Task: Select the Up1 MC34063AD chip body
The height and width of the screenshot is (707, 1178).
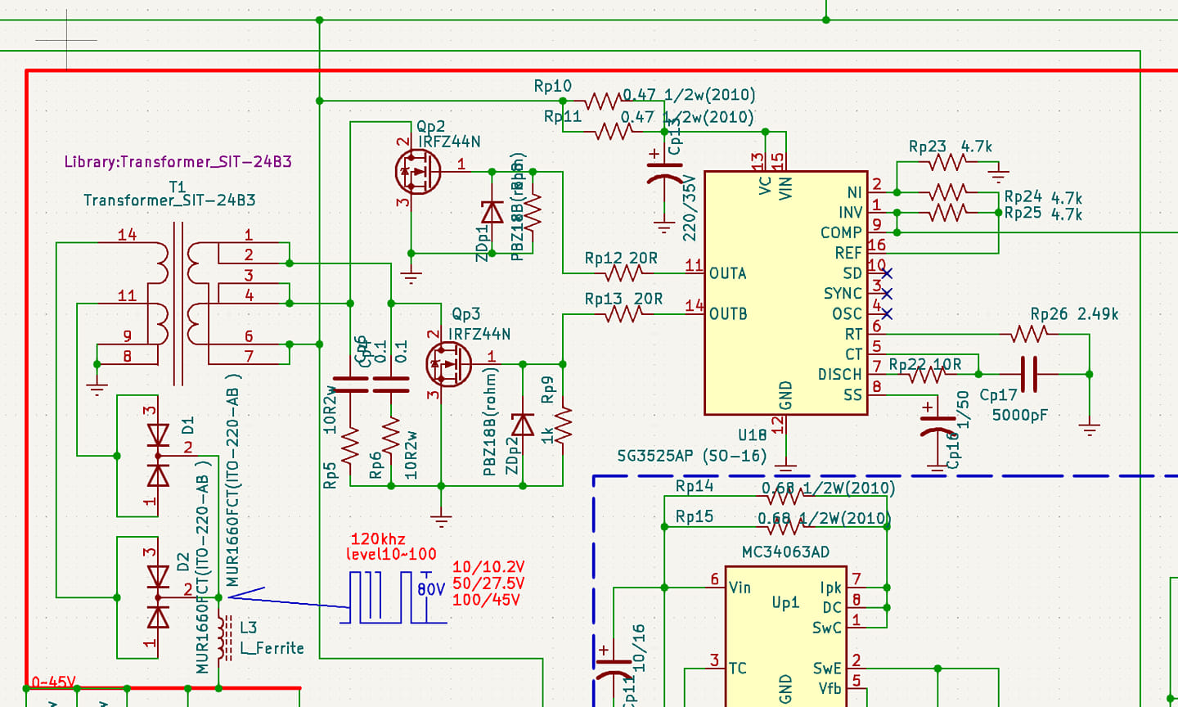Action: (785, 637)
